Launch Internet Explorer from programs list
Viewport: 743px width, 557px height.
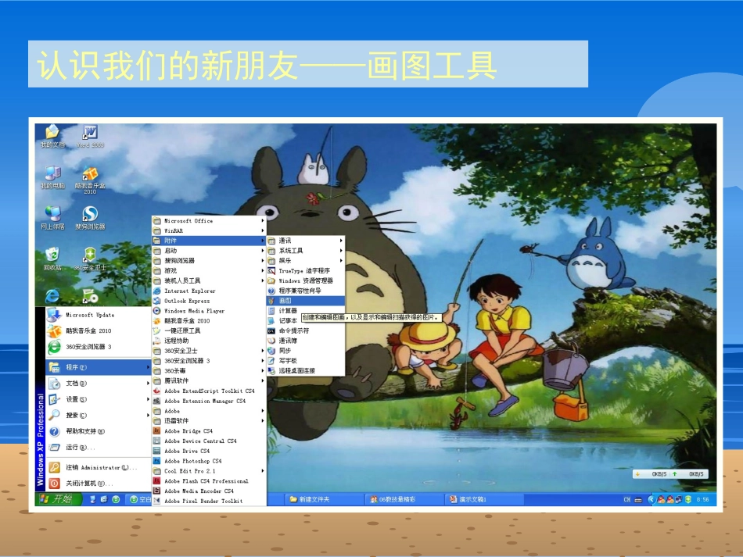coord(209,291)
